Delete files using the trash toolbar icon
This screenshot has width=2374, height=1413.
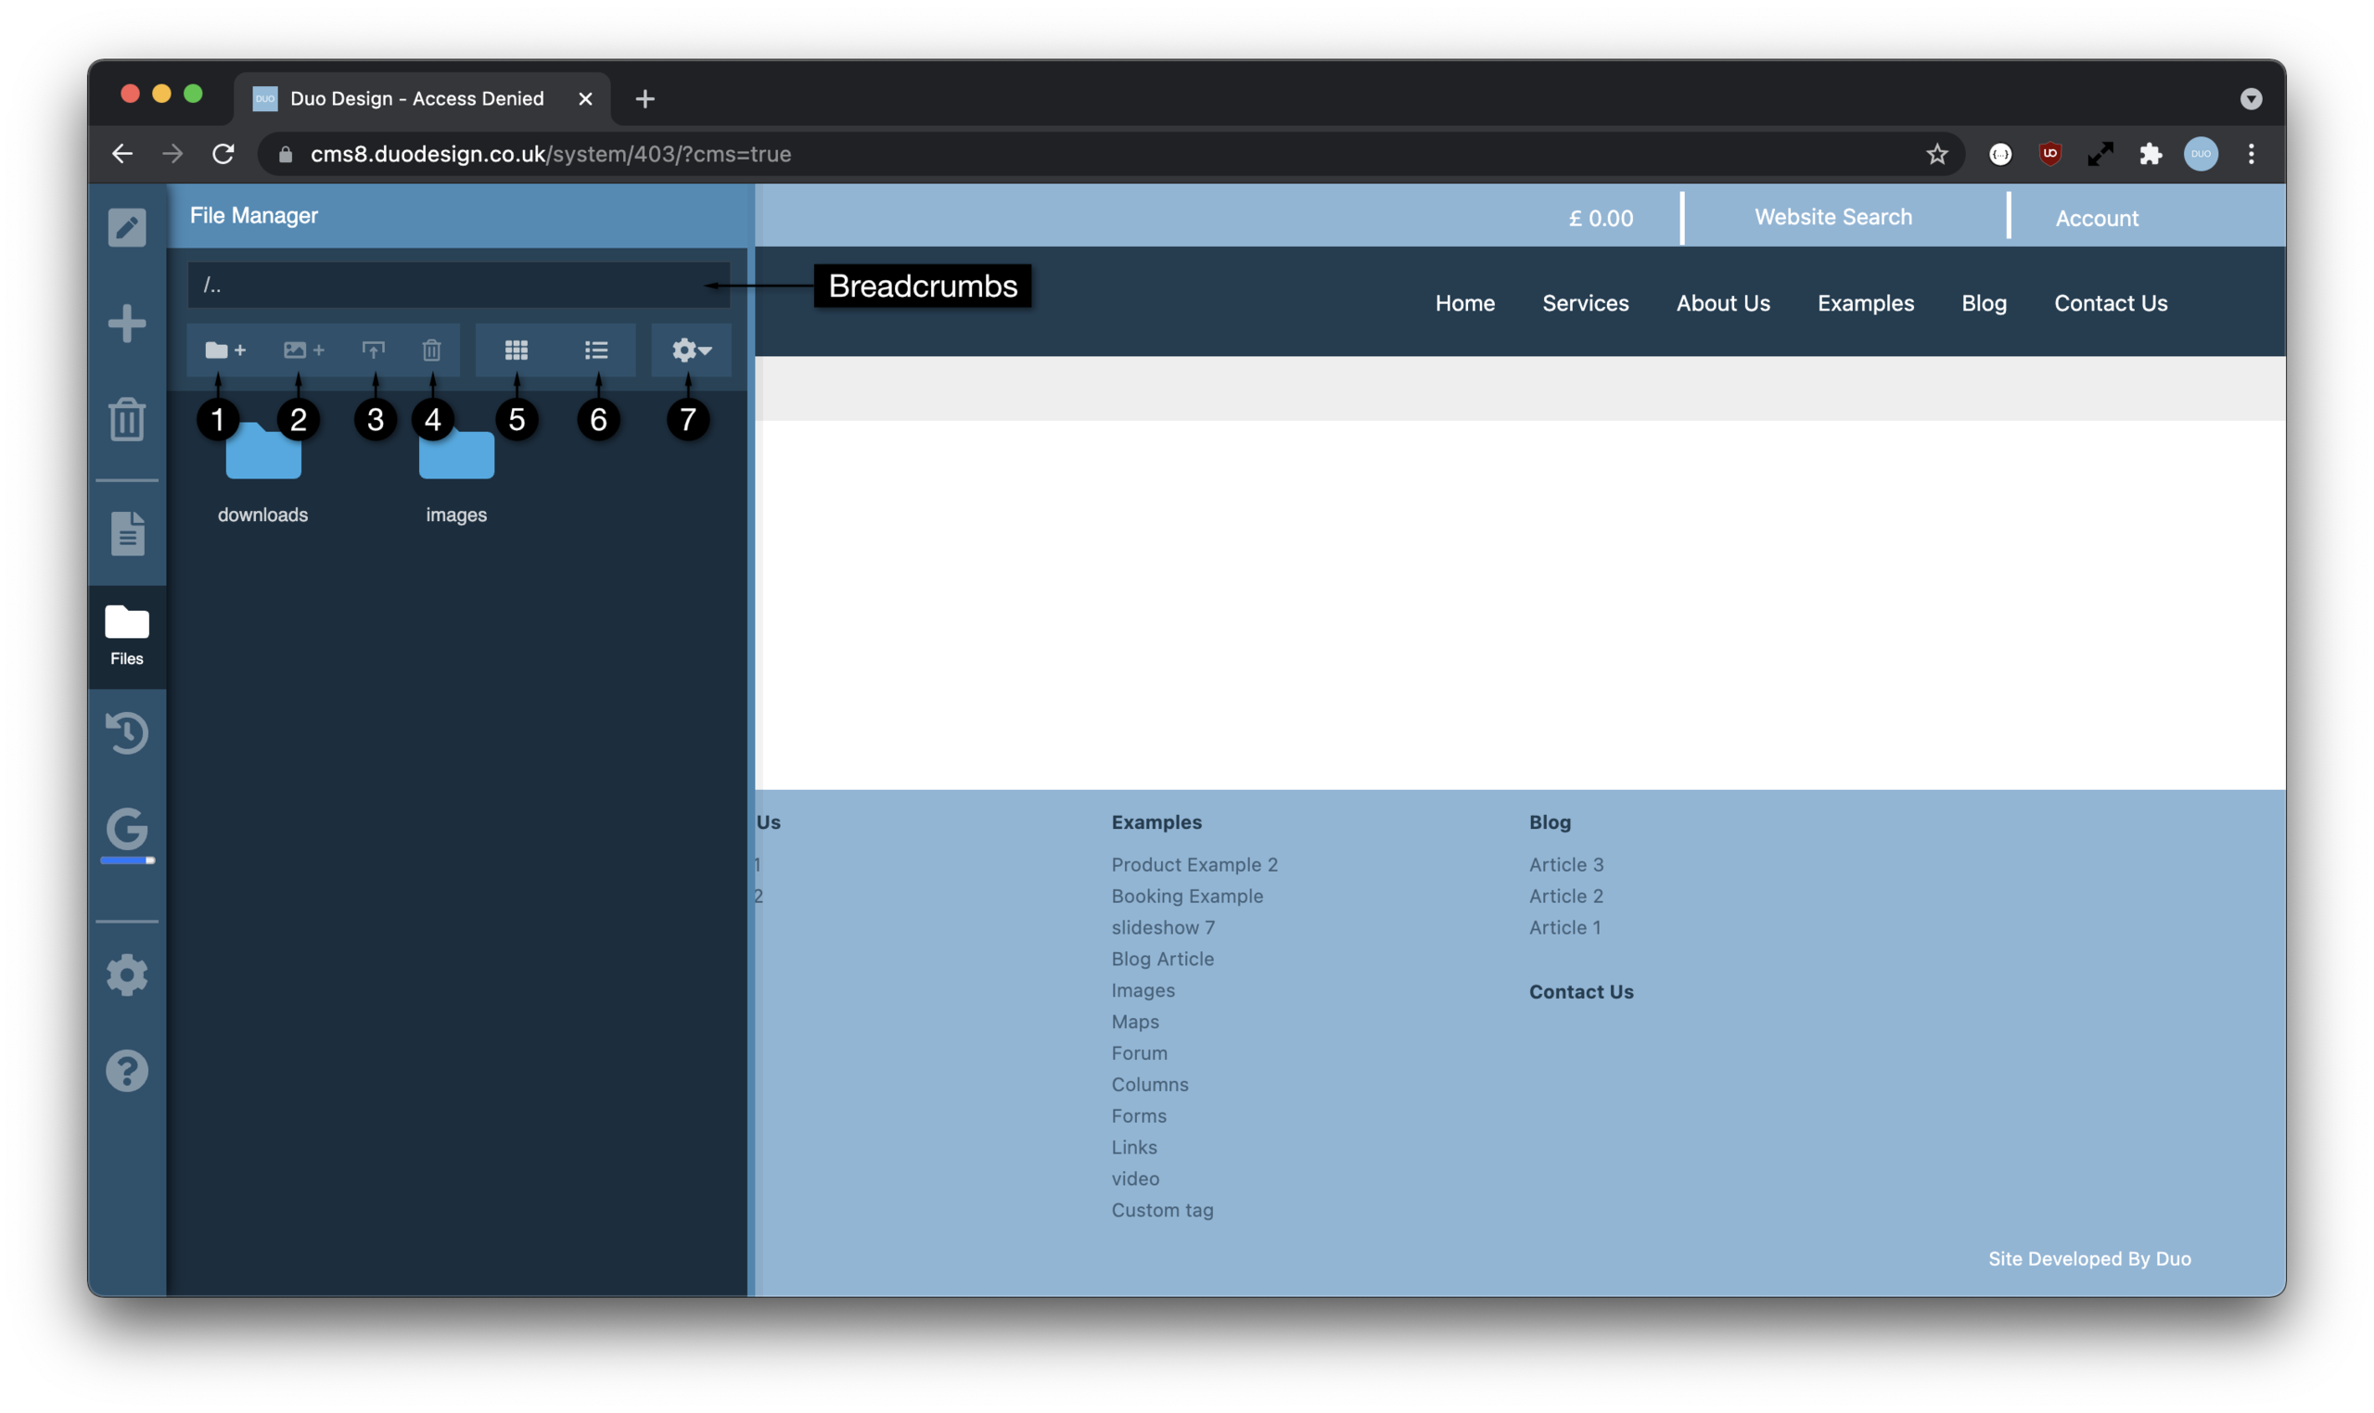click(431, 350)
